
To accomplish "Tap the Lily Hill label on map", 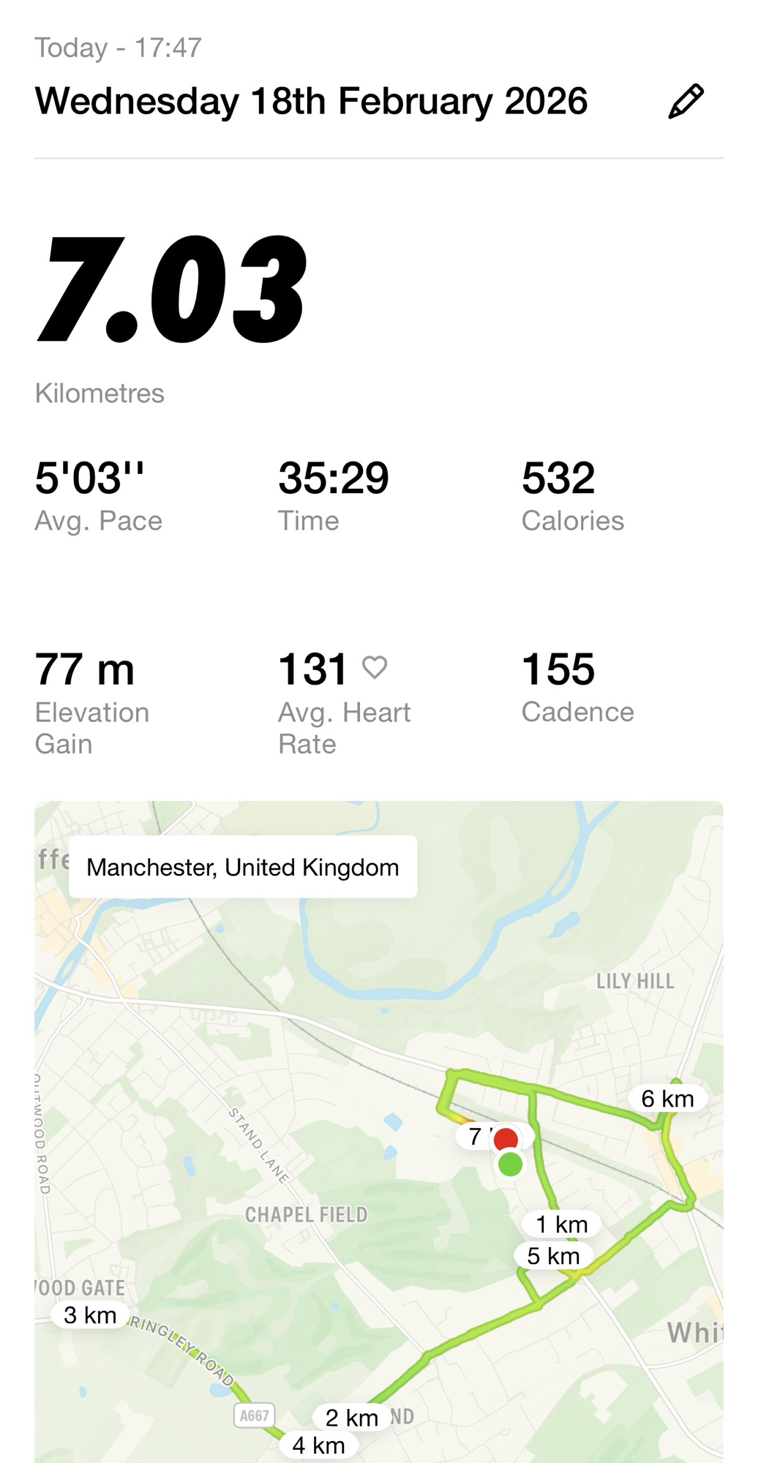I will tap(635, 981).
